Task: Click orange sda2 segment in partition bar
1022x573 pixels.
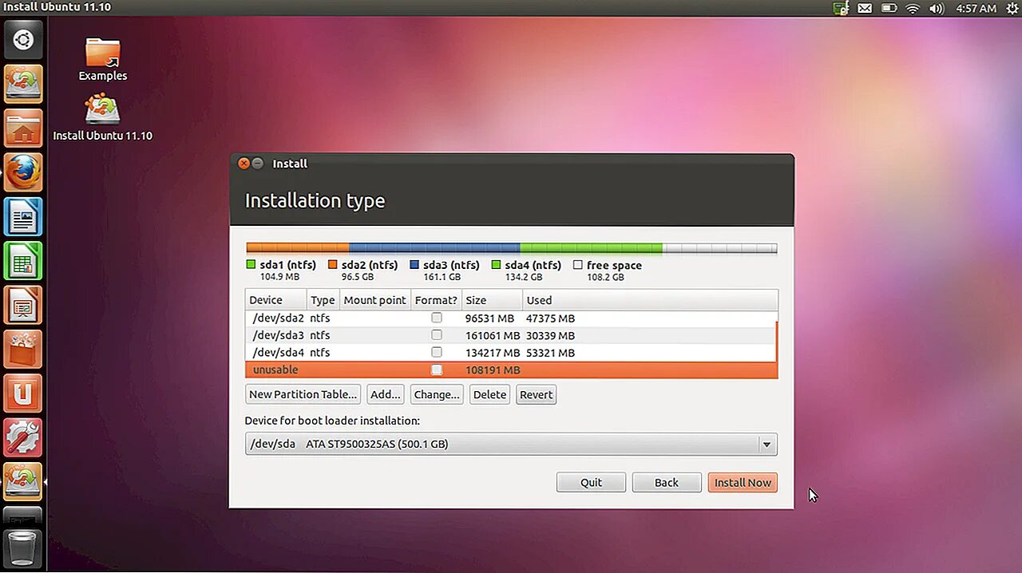Action: coord(298,248)
